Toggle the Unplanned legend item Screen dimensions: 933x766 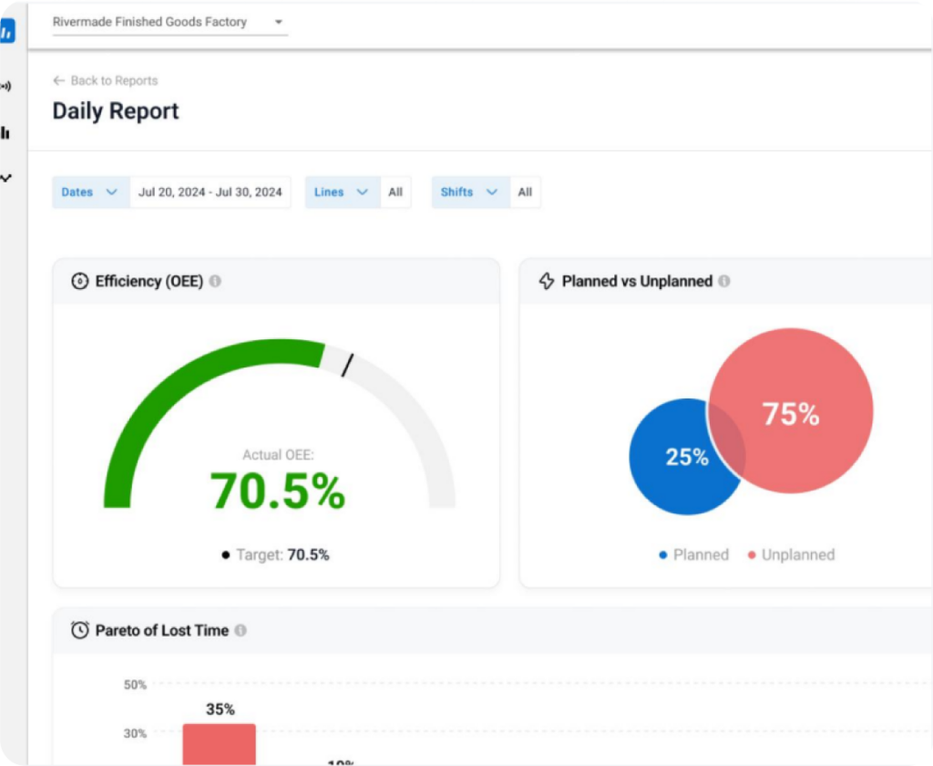click(x=792, y=554)
